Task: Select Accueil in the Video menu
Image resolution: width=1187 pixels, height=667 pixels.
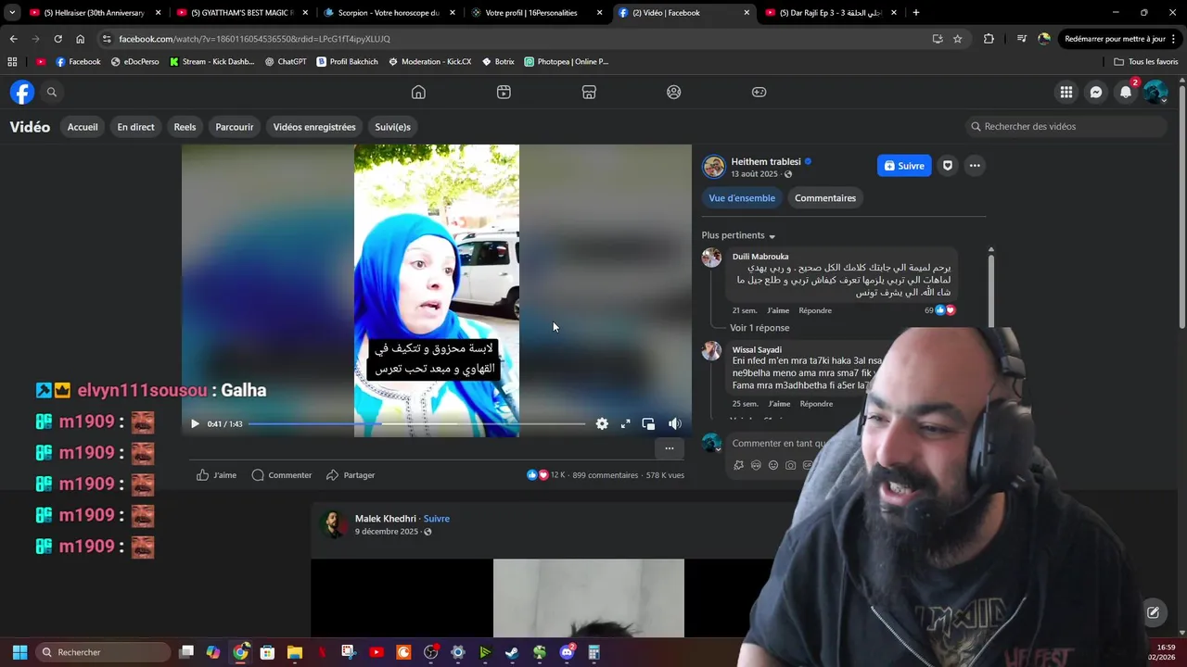Action: 83,127
